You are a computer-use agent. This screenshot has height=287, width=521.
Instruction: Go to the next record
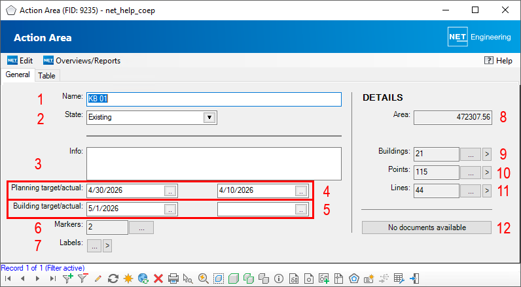[x=37, y=279]
